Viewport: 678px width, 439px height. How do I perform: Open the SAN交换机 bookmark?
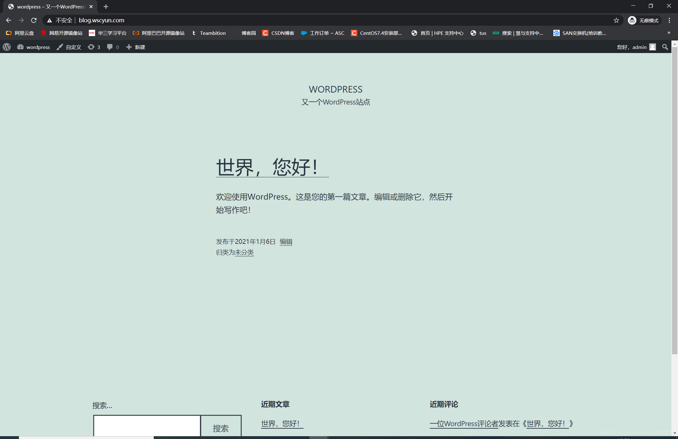[580, 33]
